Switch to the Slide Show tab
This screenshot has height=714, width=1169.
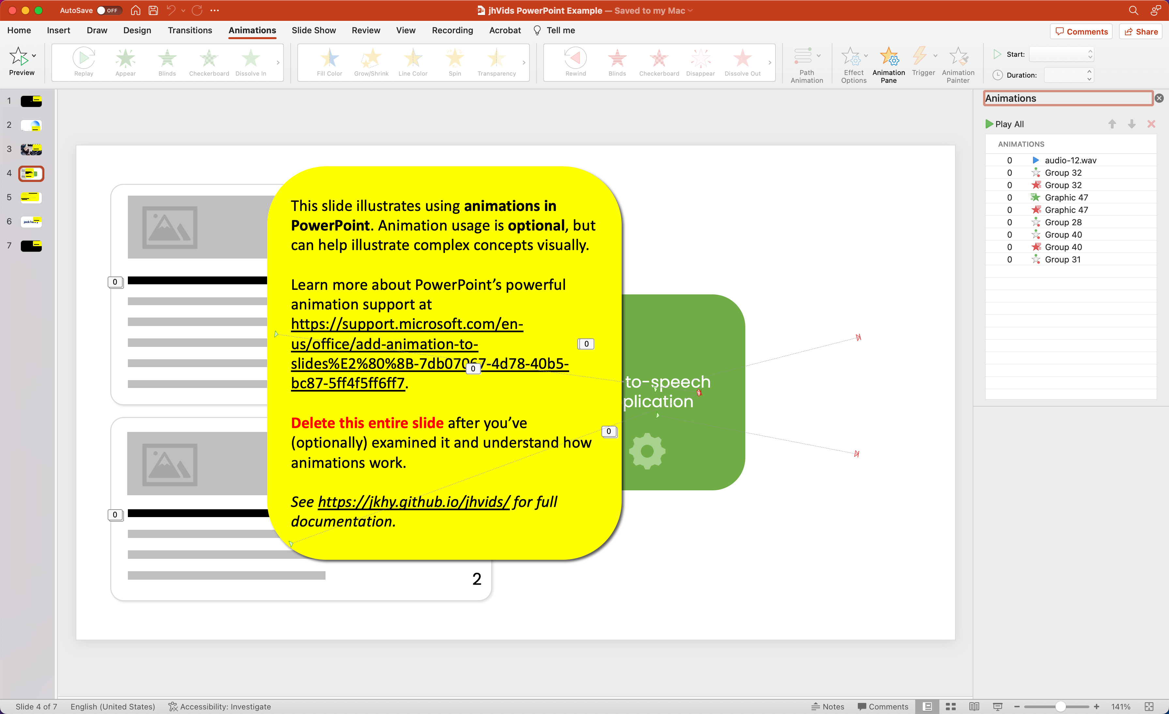[313, 30]
